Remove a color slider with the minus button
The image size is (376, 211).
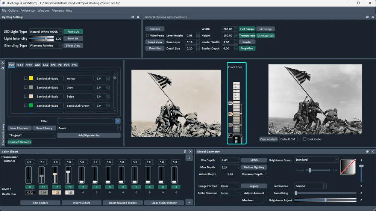189,203
